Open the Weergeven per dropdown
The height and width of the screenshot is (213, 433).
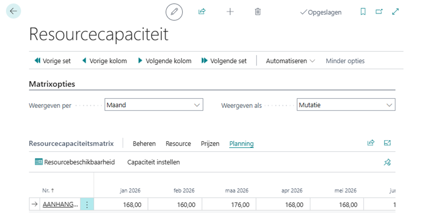[153, 105]
